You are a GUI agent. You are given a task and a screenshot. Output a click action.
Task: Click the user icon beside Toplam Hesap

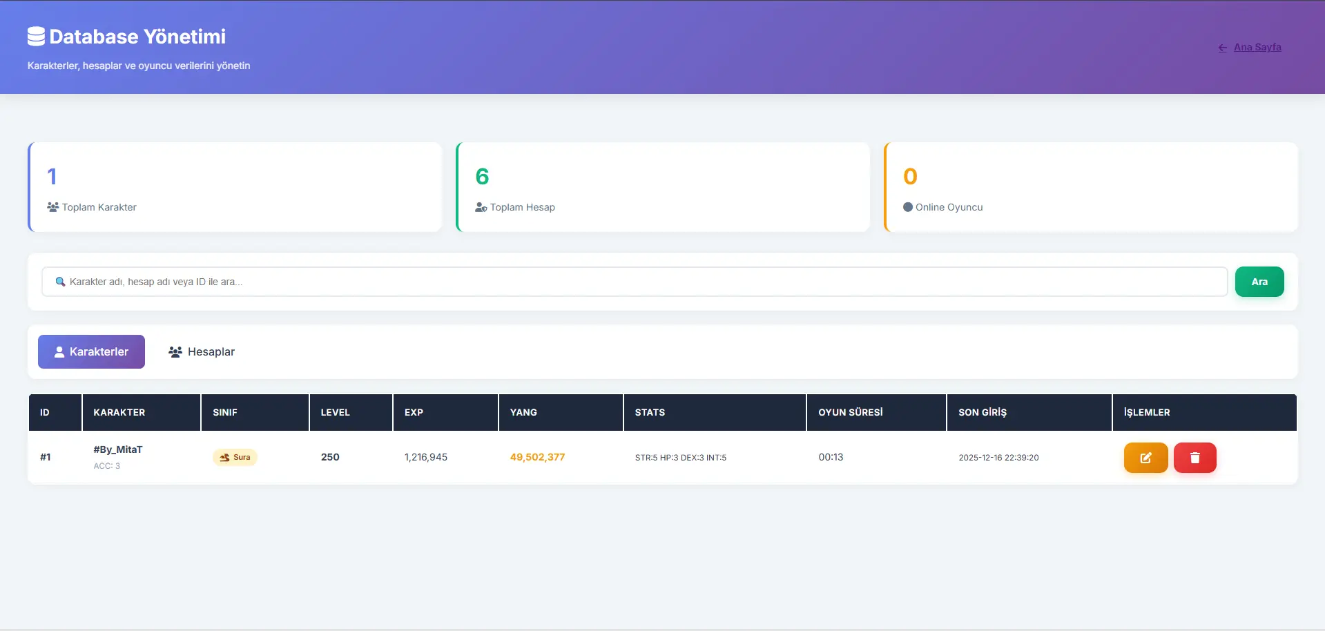(481, 207)
